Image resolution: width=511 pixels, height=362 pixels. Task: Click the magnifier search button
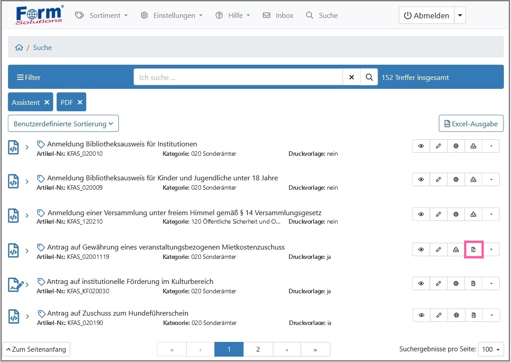pyautogui.click(x=369, y=77)
